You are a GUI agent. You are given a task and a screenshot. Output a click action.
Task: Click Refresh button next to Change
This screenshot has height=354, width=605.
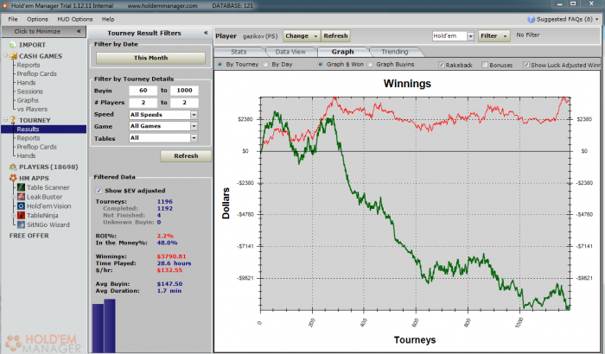tap(335, 36)
